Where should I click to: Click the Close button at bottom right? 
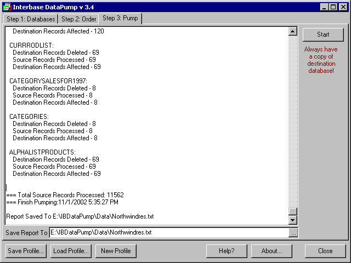tap(325, 251)
